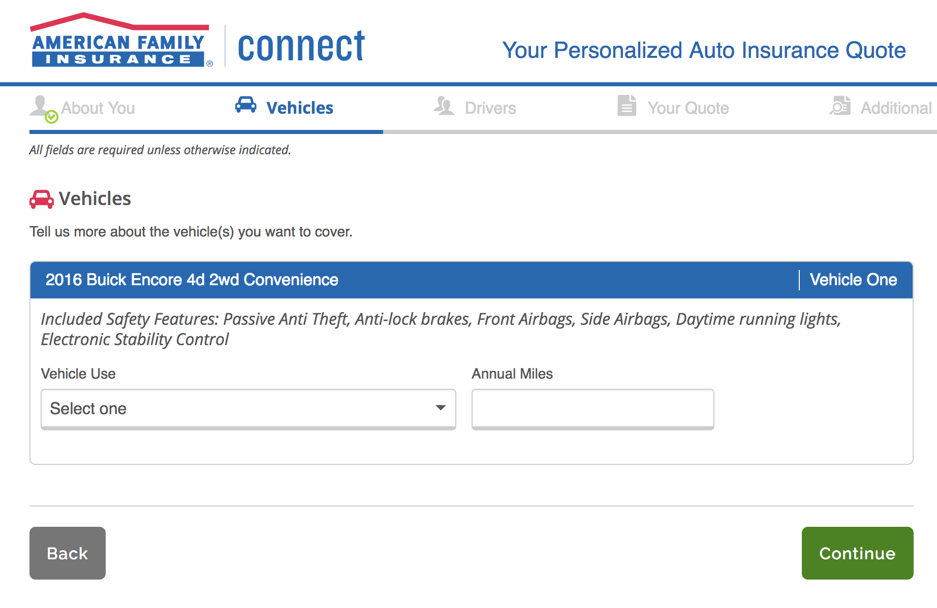Click the Vehicle One label
Viewport: 937px width, 608px height.
coord(853,280)
